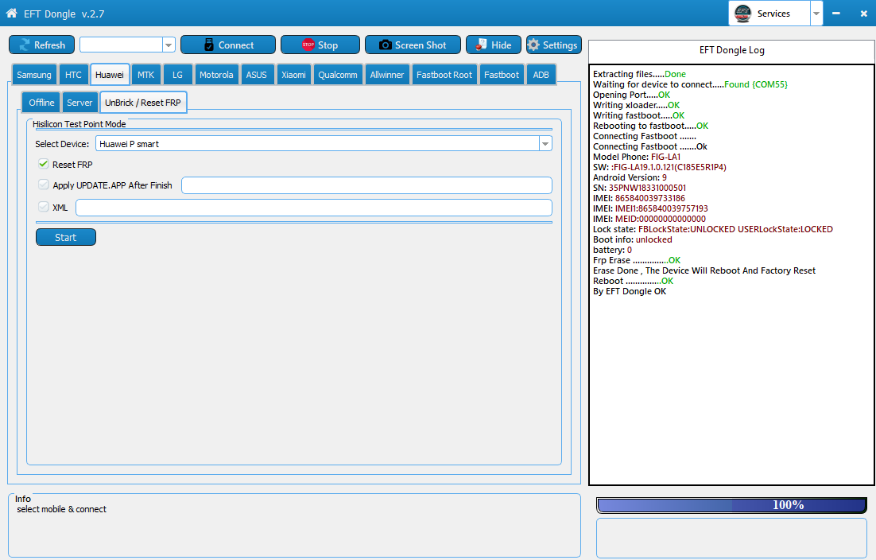Switch to the HTC tab
Image resolution: width=876 pixels, height=560 pixels.
click(x=73, y=74)
